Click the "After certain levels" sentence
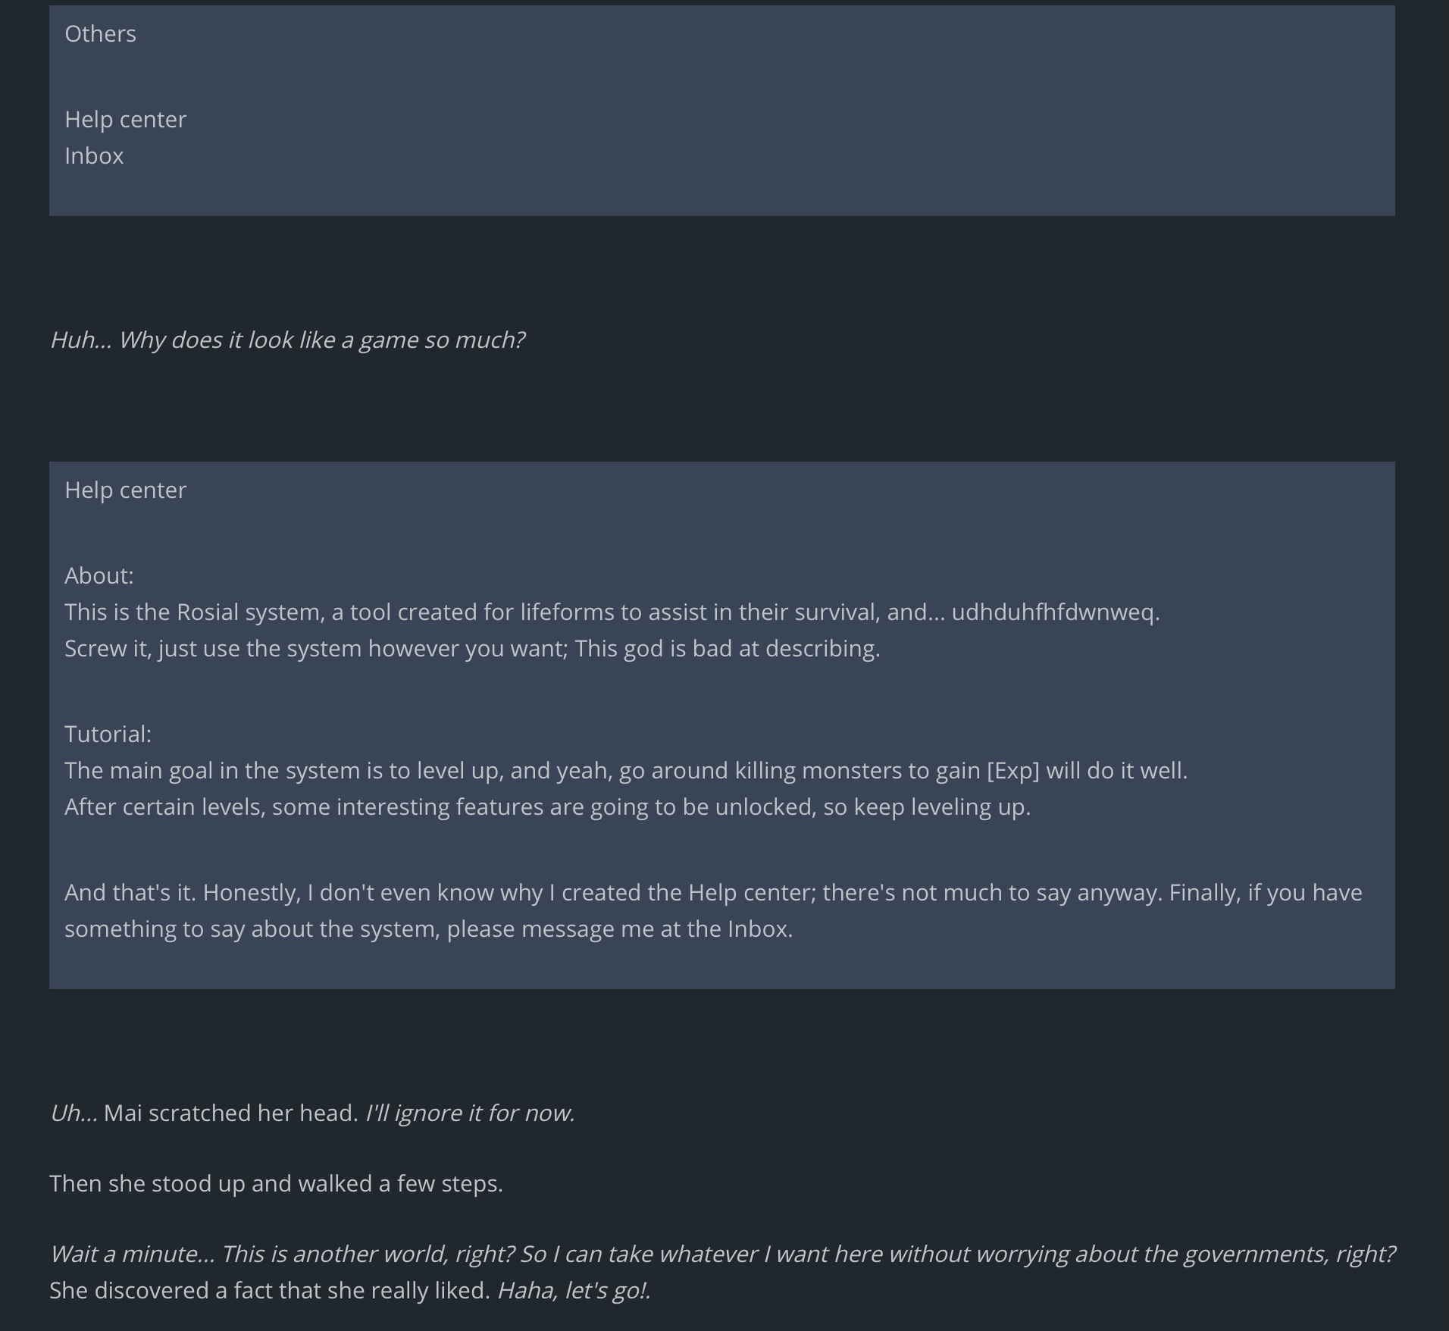1449x1331 pixels. tap(547, 807)
